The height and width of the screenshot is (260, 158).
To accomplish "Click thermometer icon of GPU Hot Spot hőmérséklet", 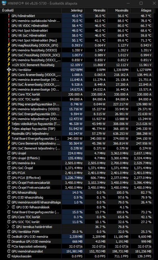I will pos(9,31).
